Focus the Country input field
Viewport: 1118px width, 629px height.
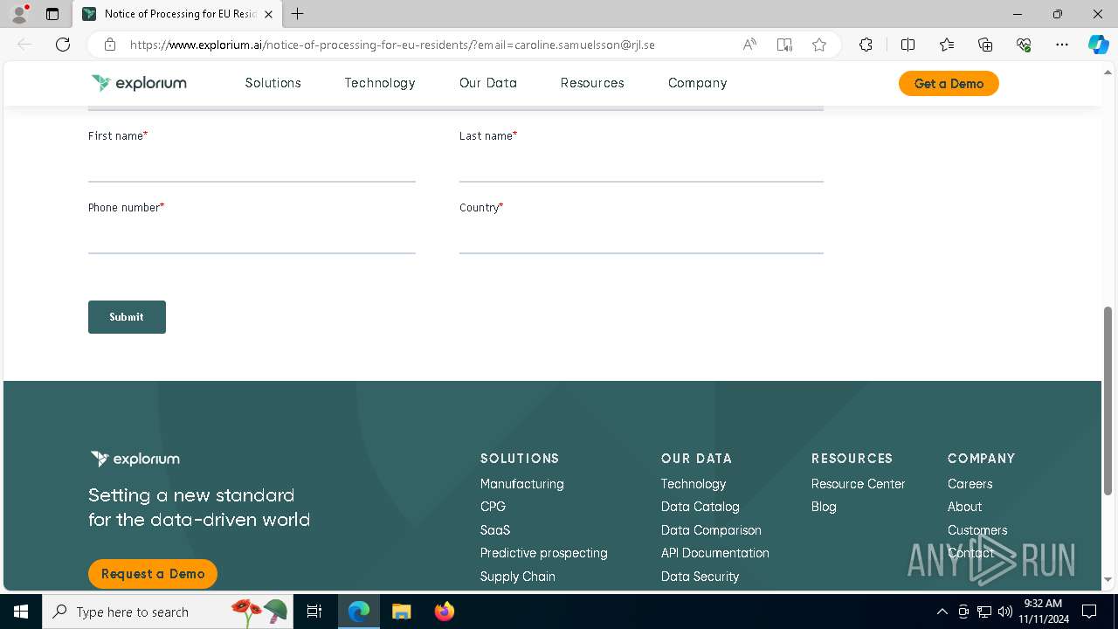pyautogui.click(x=641, y=238)
